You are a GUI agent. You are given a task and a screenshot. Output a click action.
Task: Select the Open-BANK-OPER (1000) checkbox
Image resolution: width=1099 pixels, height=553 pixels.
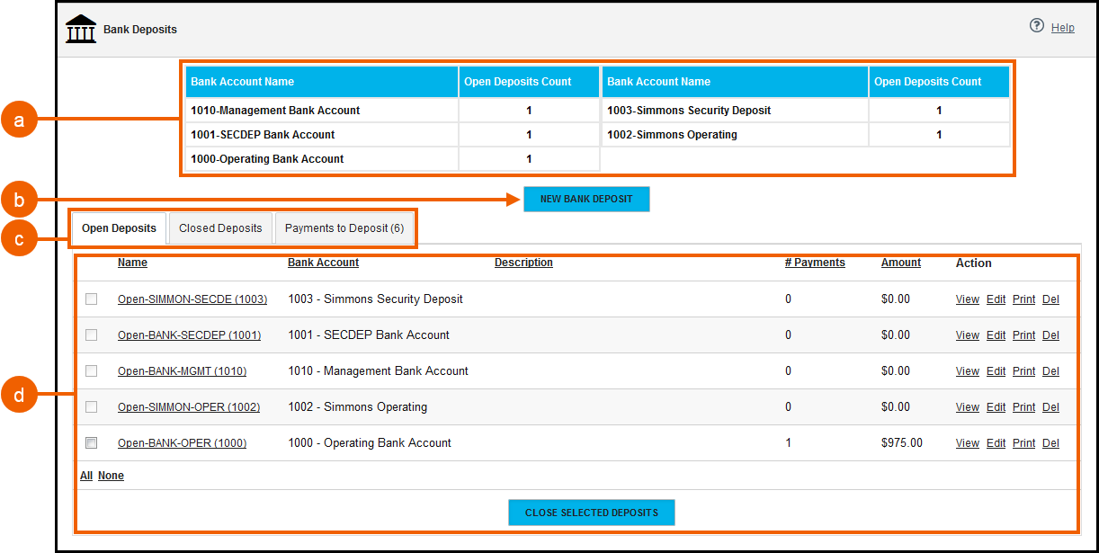(91, 442)
